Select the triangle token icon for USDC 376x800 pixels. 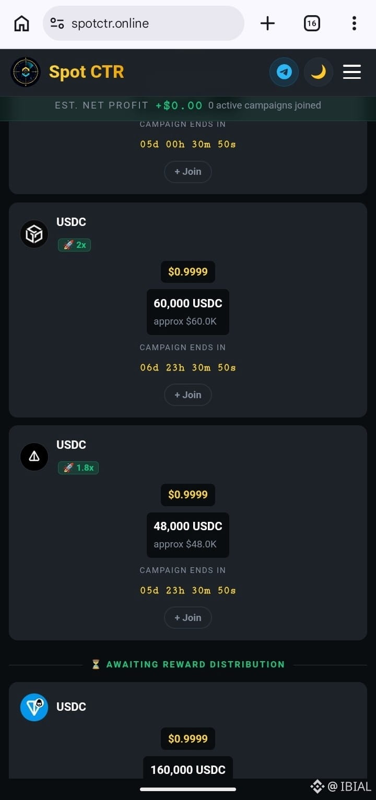pyautogui.click(x=34, y=457)
